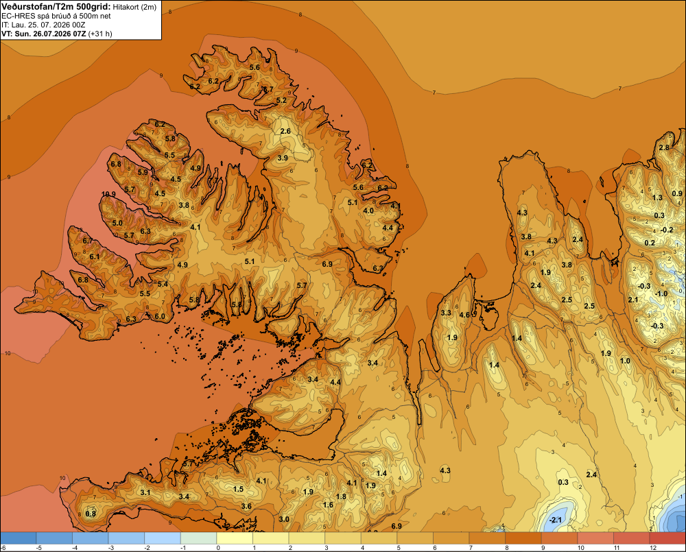Select the -2.1 temperature value over the glacier
The height and width of the screenshot is (552, 686).
point(555,520)
